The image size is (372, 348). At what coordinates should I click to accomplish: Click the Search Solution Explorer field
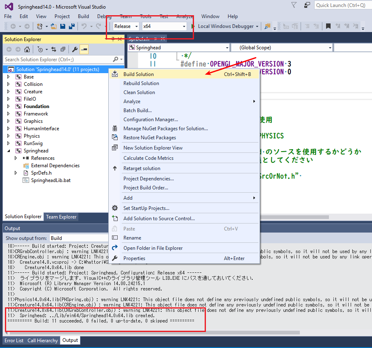(57, 60)
